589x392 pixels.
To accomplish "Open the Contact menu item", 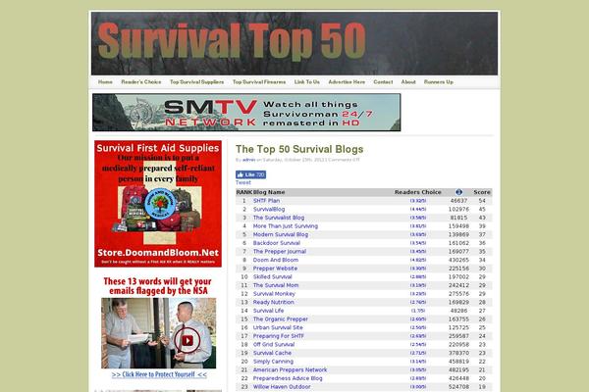I will pos(383,81).
